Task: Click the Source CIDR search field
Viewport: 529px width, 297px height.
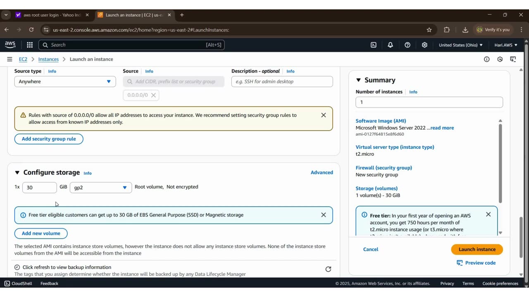Action: [174, 82]
